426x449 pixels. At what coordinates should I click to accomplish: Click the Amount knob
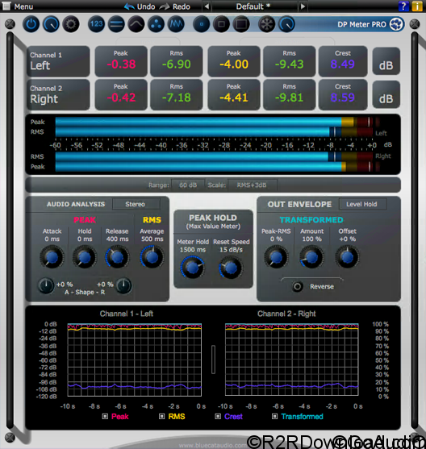311,257
